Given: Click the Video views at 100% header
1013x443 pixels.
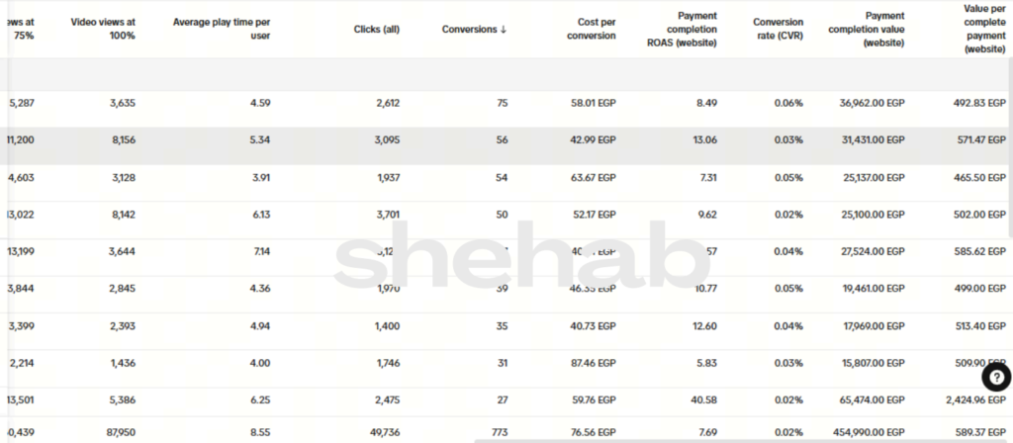Looking at the screenshot, I should coord(103,29).
